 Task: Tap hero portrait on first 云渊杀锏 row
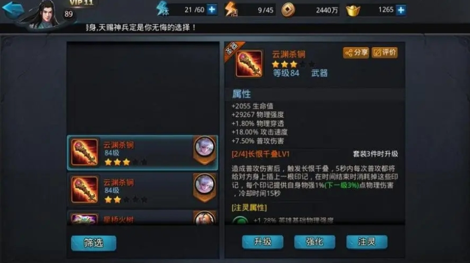click(204, 149)
